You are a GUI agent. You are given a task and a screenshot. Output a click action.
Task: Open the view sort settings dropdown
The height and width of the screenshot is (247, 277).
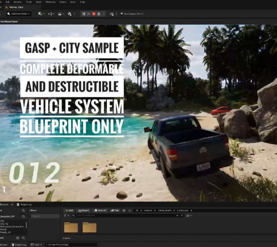pyautogui.click(x=189, y=215)
